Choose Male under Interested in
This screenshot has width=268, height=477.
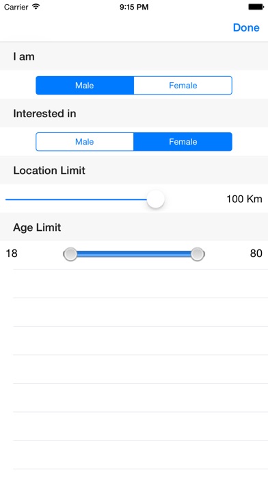85,142
